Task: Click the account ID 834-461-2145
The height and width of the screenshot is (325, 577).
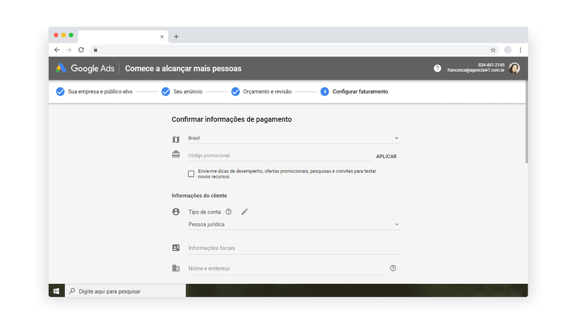Action: click(491, 65)
